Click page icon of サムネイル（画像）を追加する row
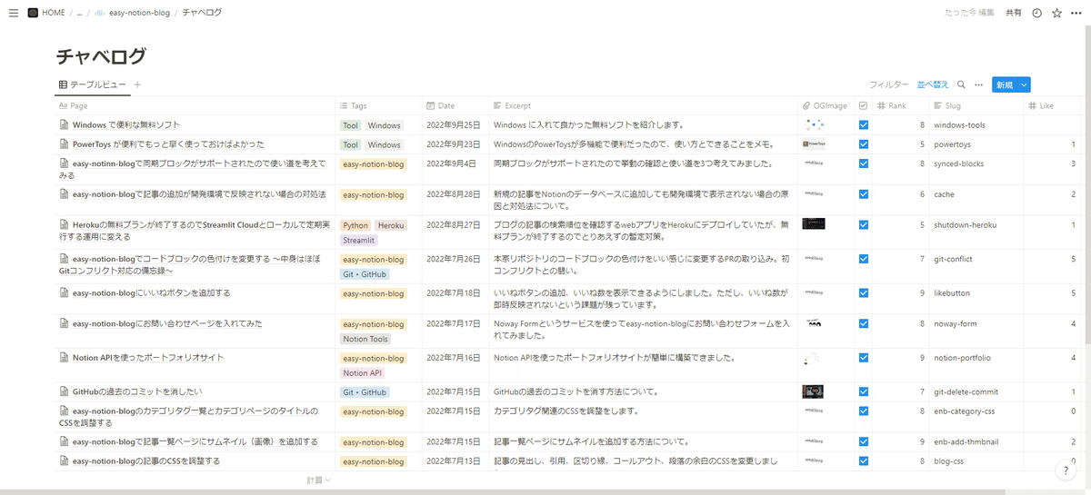The image size is (1091, 495). tap(64, 441)
